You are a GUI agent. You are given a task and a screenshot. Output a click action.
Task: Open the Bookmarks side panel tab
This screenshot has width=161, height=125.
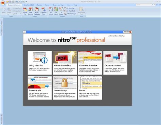[x=1, y=31]
